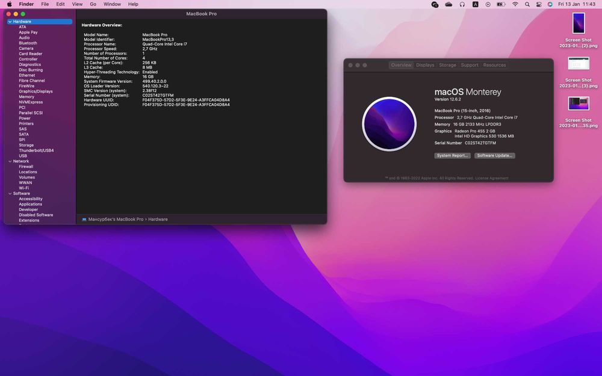Open the keyboard input source icon
This screenshot has height=376, width=602.
(x=476, y=4)
